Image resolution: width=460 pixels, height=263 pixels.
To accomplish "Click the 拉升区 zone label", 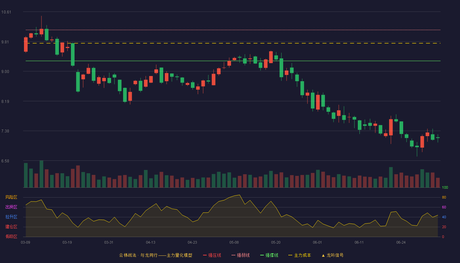I will 11,217.
